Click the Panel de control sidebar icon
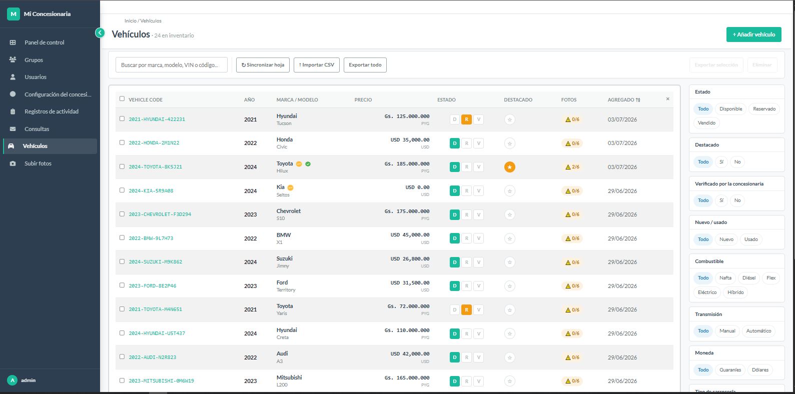The image size is (795, 394). coord(13,42)
